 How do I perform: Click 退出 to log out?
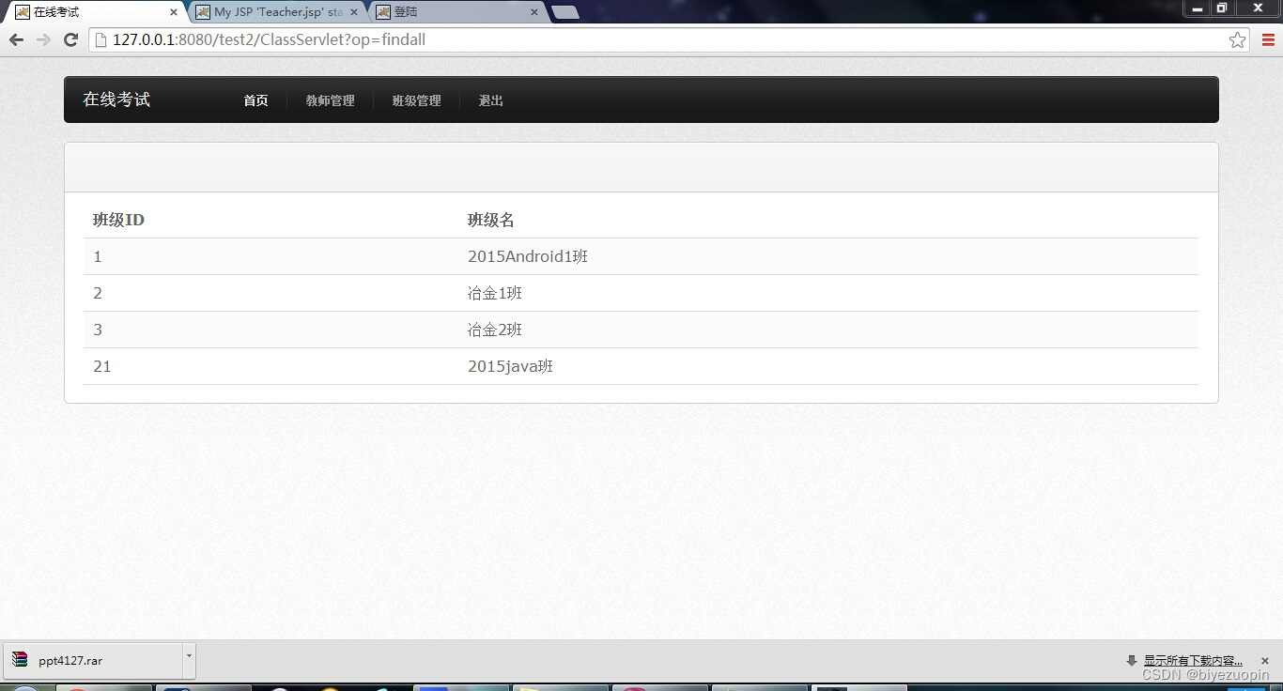point(489,100)
